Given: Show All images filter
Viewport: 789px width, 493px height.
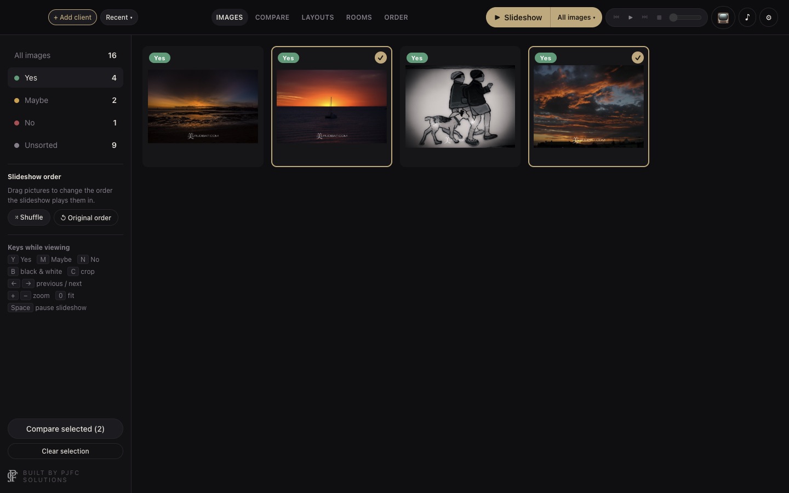Looking at the screenshot, I should (x=65, y=55).
